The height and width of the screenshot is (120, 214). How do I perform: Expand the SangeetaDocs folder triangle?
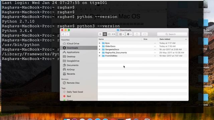tap(100, 49)
